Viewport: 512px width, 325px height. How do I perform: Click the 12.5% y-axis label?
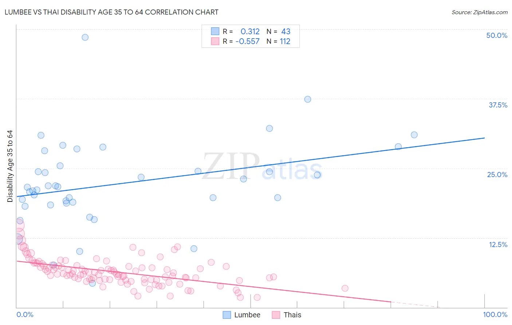point(498,244)
